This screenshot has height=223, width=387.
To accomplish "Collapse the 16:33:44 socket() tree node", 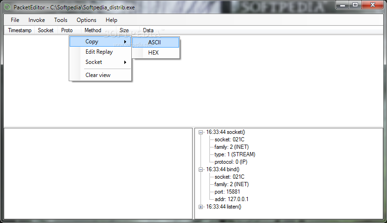I will point(201,132).
